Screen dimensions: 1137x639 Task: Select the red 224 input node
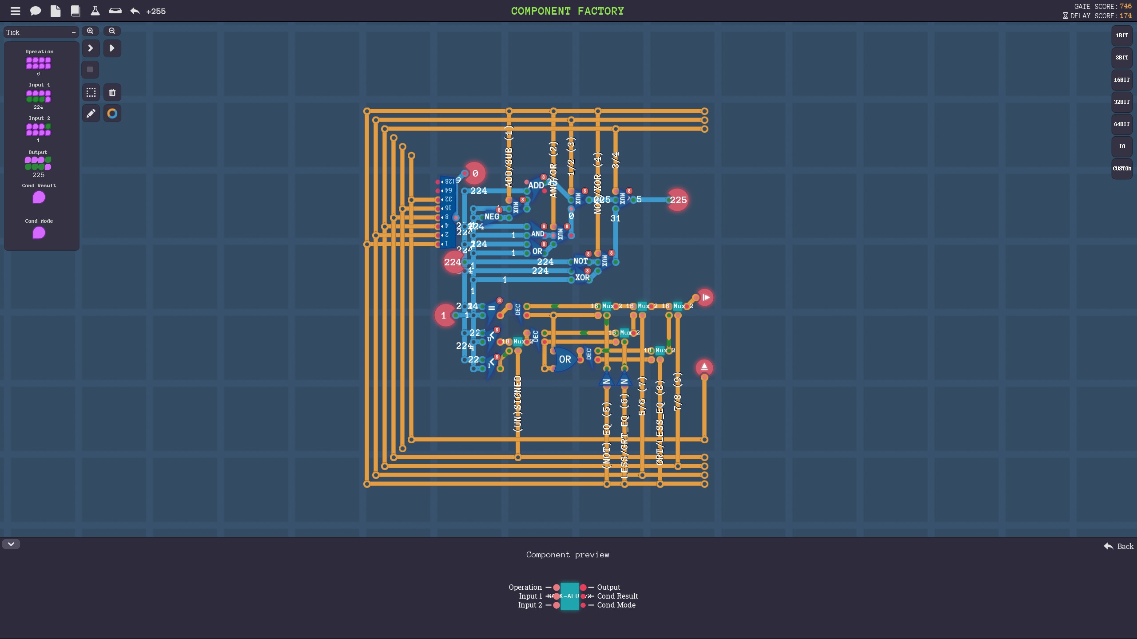point(453,262)
